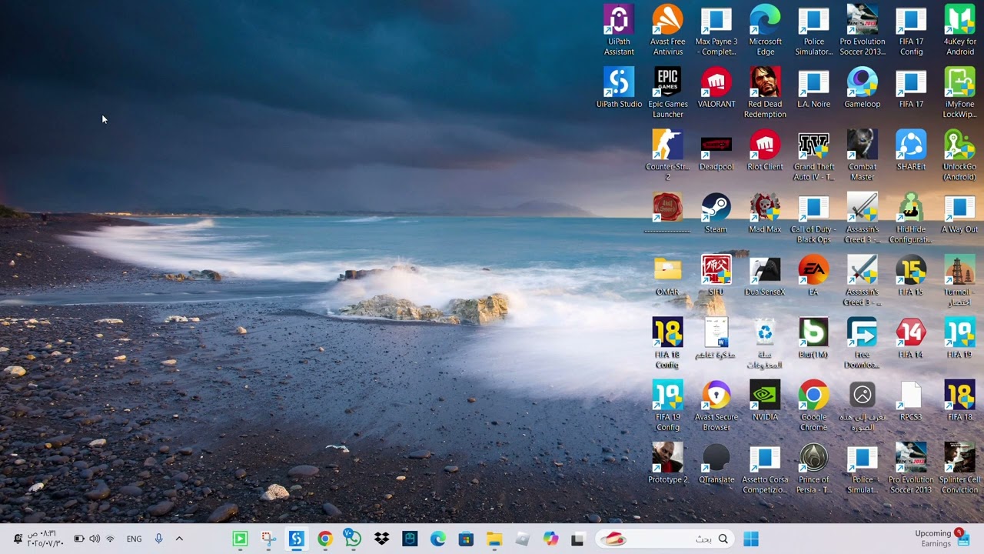Open Dropbox from the taskbar
The width and height of the screenshot is (984, 554).
coord(381,539)
